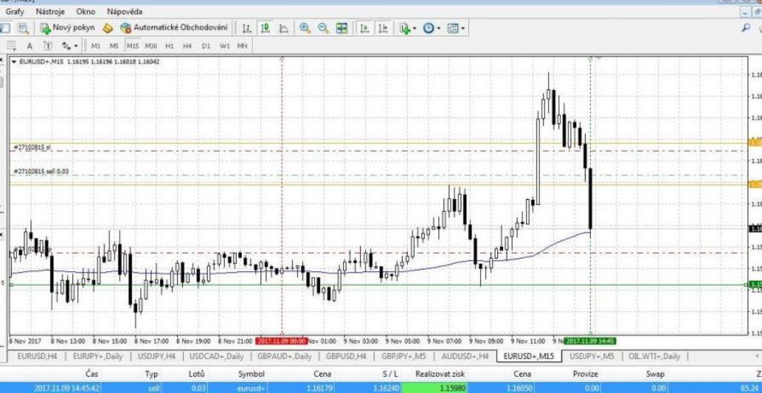Zoom in on the chart
This screenshot has height=393, width=762.
[x=305, y=28]
